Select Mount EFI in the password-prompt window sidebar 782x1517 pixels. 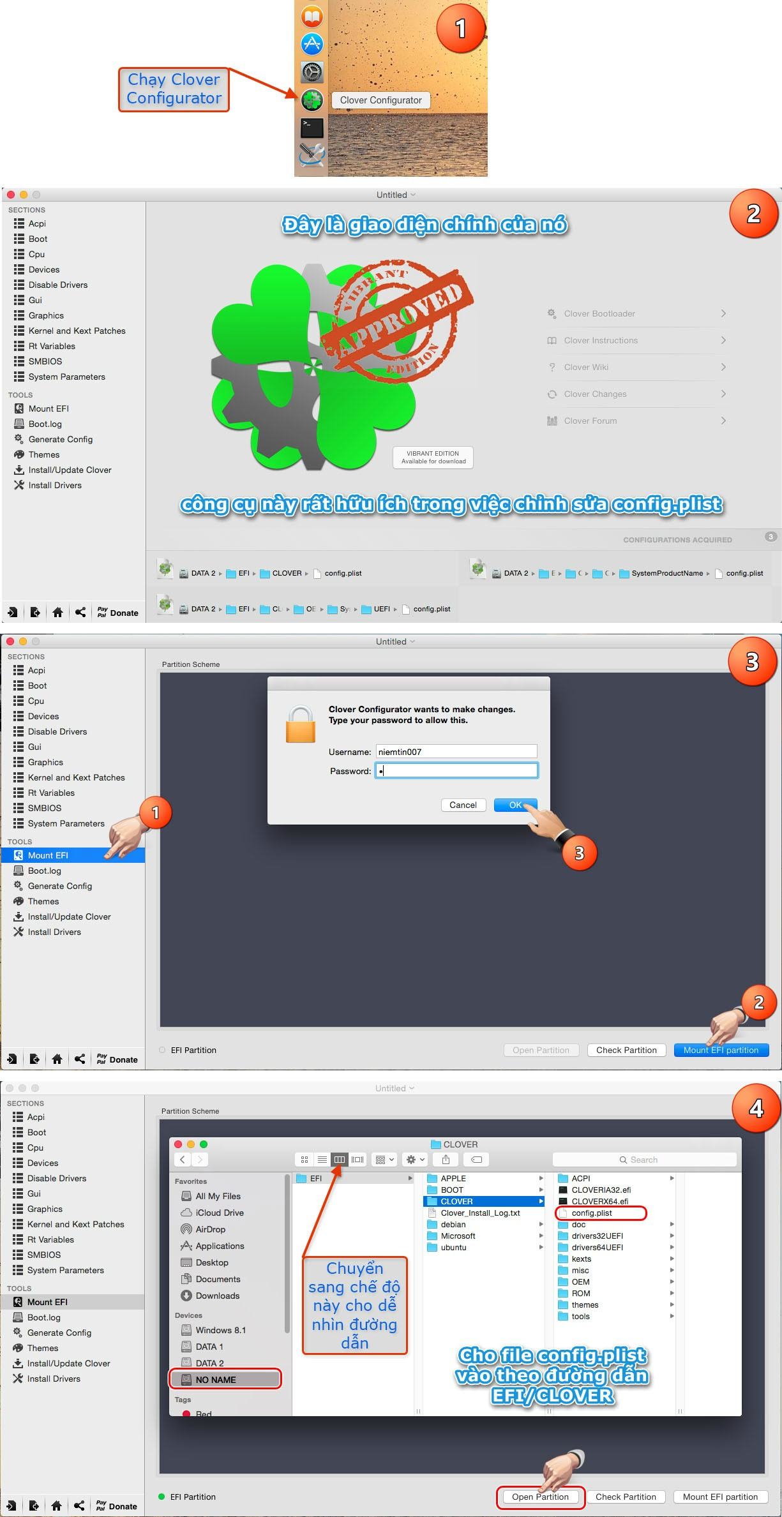(x=73, y=855)
